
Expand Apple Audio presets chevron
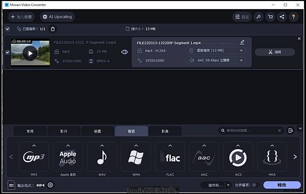click(x=68, y=146)
